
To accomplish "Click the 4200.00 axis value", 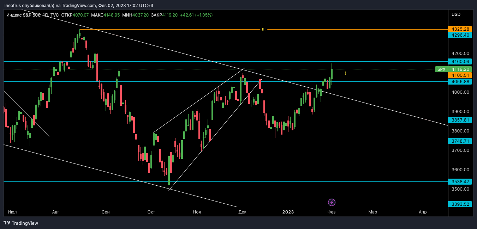I will 460,54.
